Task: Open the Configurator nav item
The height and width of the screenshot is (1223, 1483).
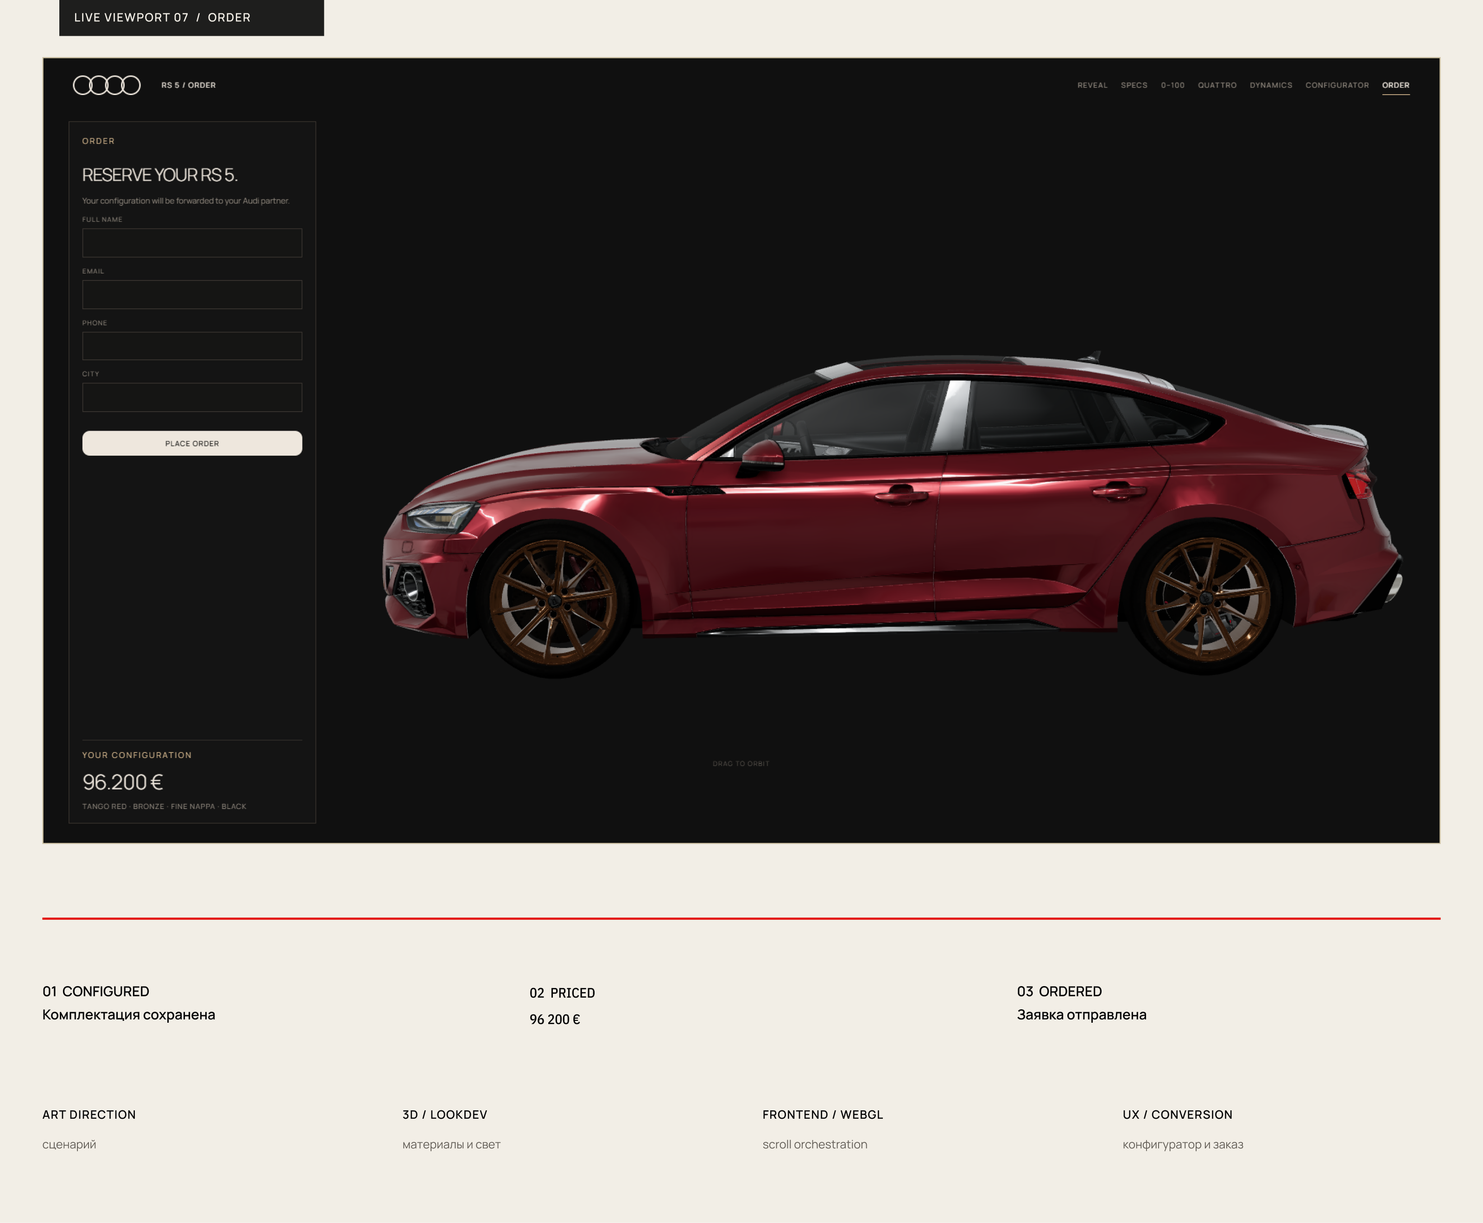Action: [x=1337, y=85]
